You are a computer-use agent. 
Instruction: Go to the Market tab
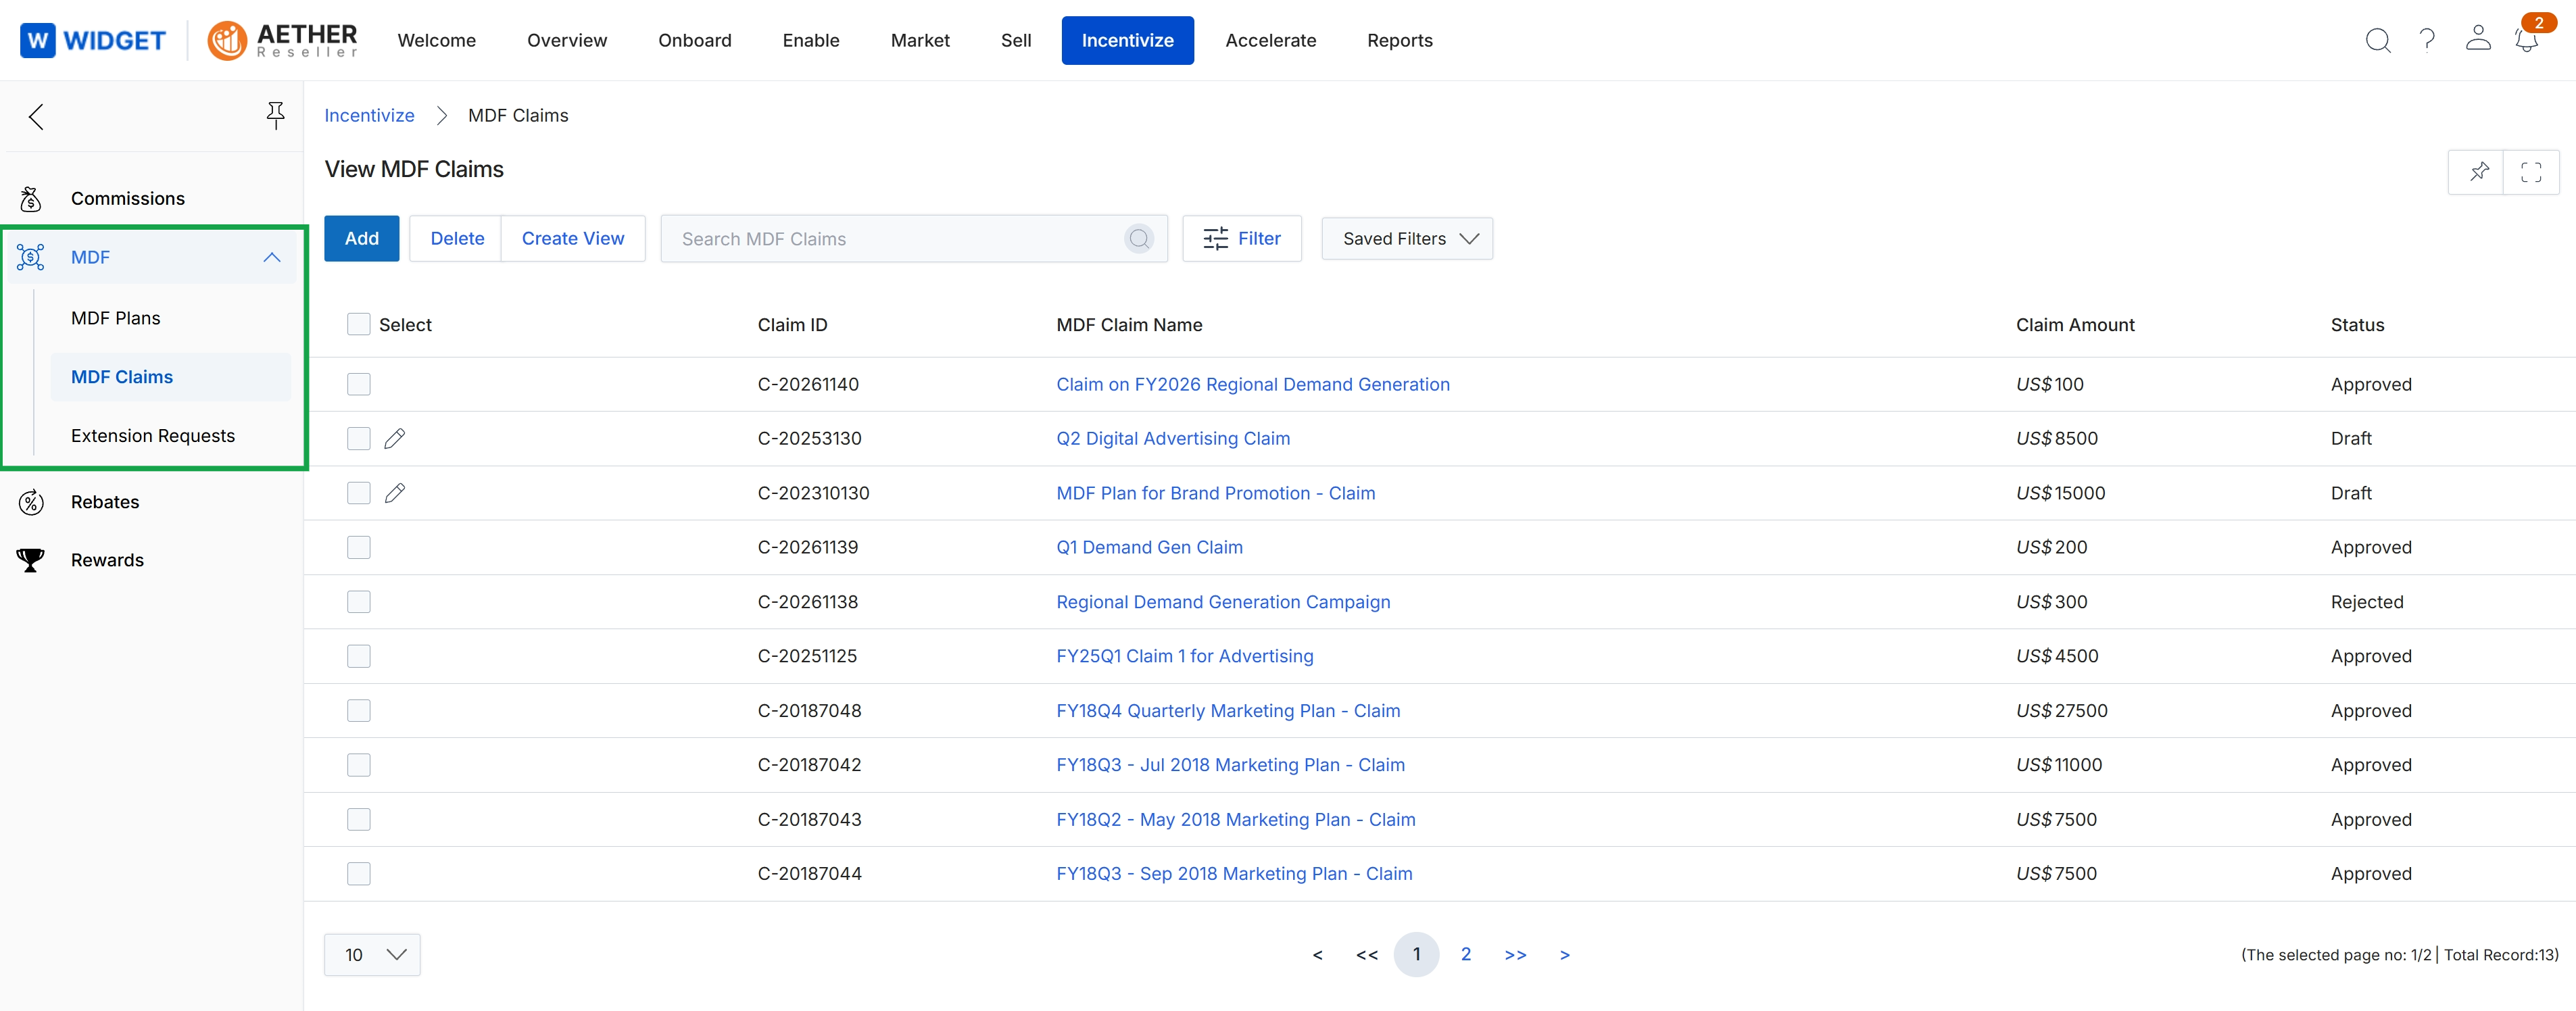pyautogui.click(x=920, y=40)
